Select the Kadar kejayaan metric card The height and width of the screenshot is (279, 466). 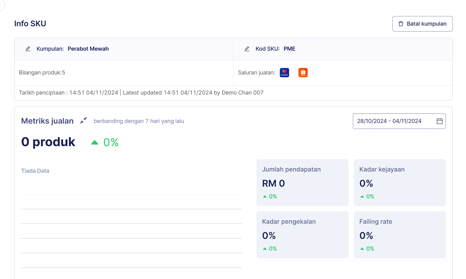click(399, 182)
